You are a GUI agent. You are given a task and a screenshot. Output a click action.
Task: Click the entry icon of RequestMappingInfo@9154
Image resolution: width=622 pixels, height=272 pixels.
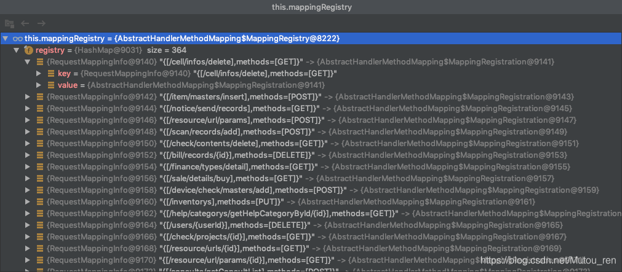[x=40, y=166]
